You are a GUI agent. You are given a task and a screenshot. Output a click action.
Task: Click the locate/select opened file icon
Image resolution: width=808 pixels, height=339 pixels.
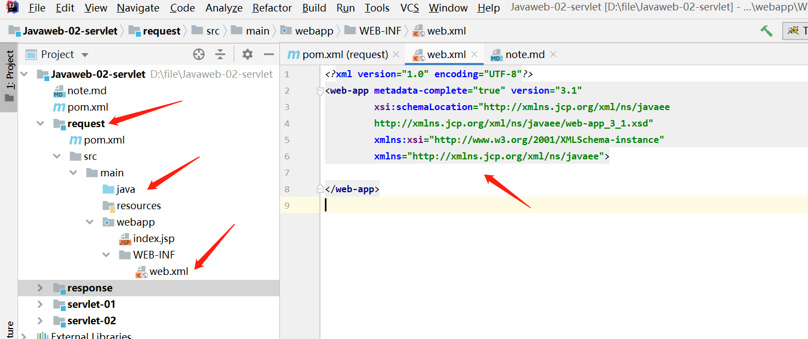(x=199, y=54)
